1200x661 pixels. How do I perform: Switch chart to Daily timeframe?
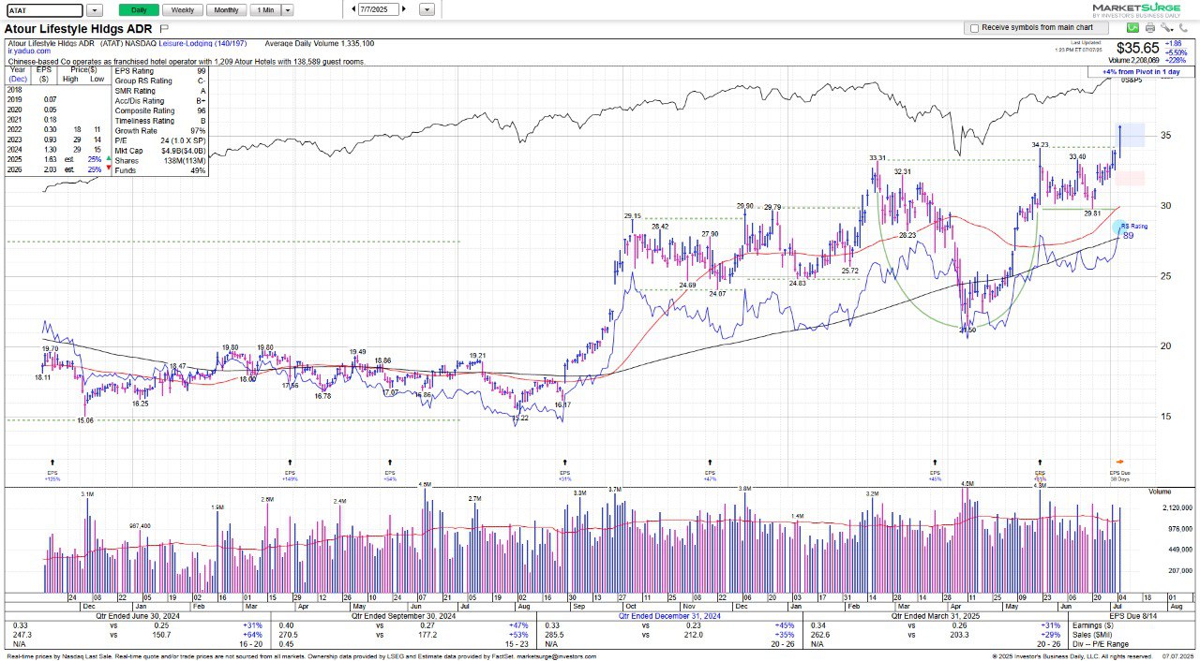138,9
